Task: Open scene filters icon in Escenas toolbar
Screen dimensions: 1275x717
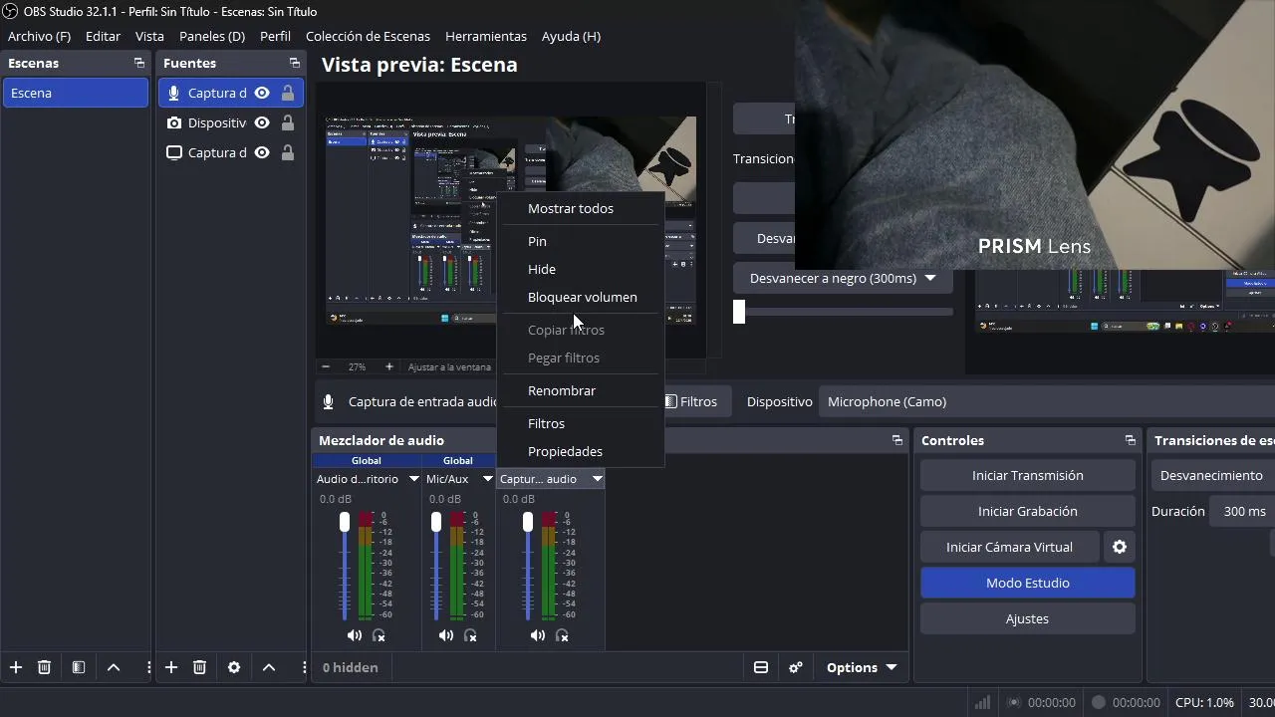Action: coord(79,667)
